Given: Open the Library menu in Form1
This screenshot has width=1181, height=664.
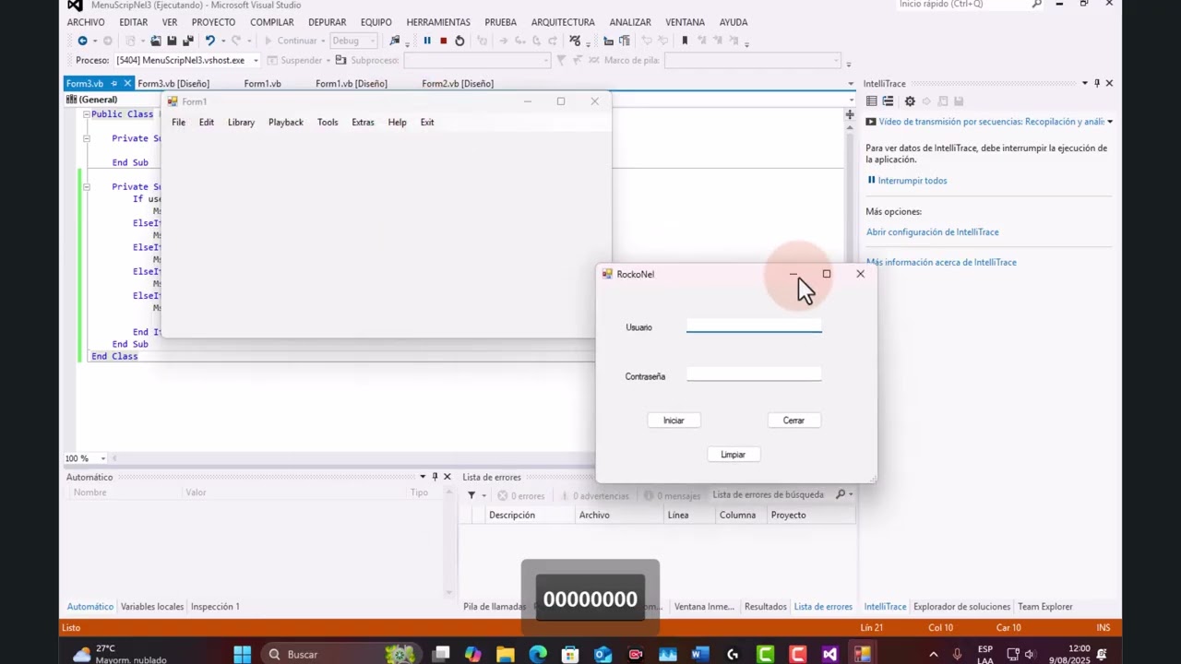Looking at the screenshot, I should pyautogui.click(x=241, y=122).
